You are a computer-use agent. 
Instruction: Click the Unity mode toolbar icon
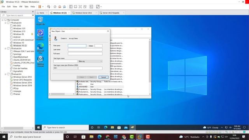click(85, 7)
